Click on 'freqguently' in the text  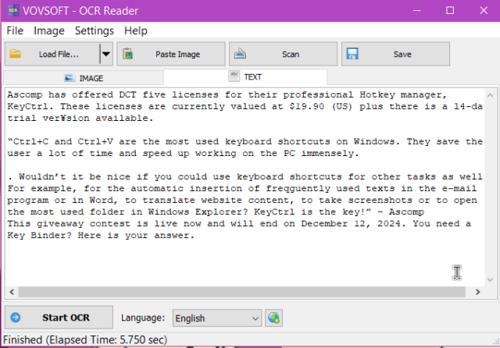point(298,188)
